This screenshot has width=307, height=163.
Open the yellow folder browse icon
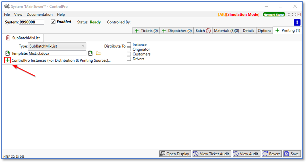(99, 53)
